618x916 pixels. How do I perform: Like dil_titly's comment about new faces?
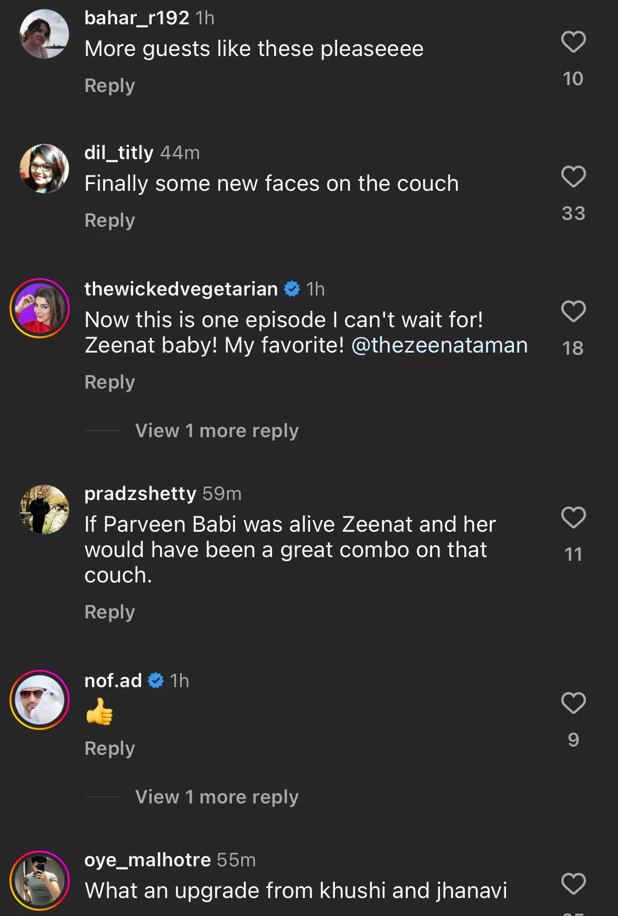point(573,177)
